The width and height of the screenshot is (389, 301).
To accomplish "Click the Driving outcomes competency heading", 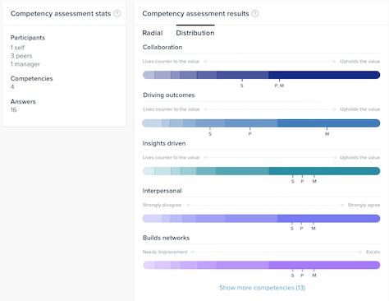I will (x=169, y=95).
